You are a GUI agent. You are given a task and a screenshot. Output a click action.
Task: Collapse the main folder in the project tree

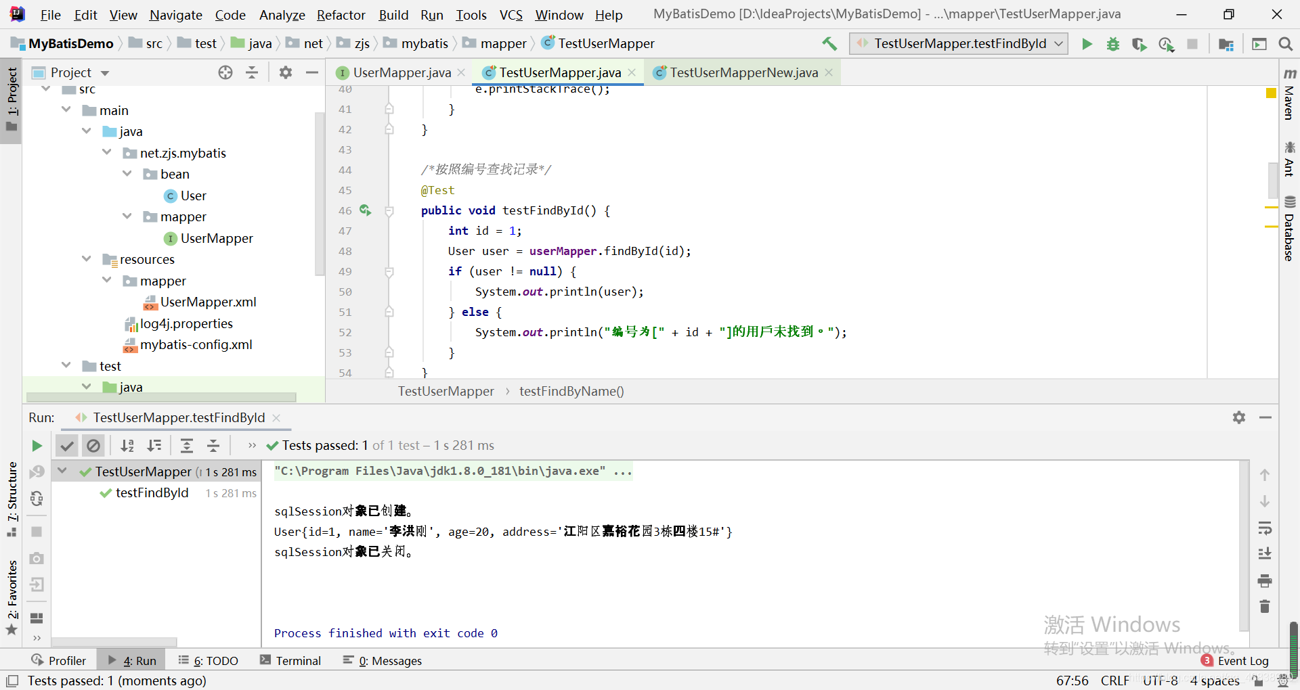(x=66, y=110)
